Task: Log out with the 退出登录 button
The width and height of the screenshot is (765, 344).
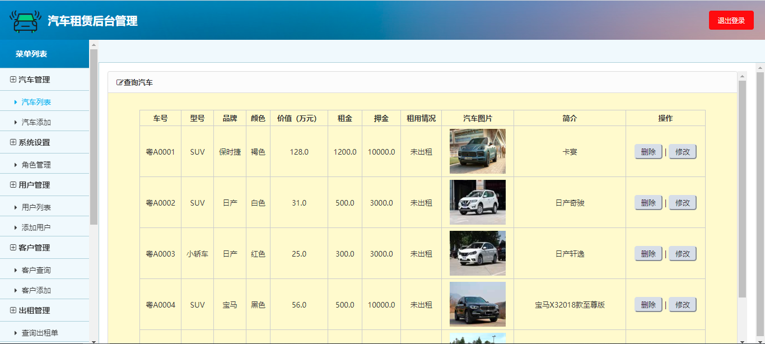Action: click(x=731, y=20)
